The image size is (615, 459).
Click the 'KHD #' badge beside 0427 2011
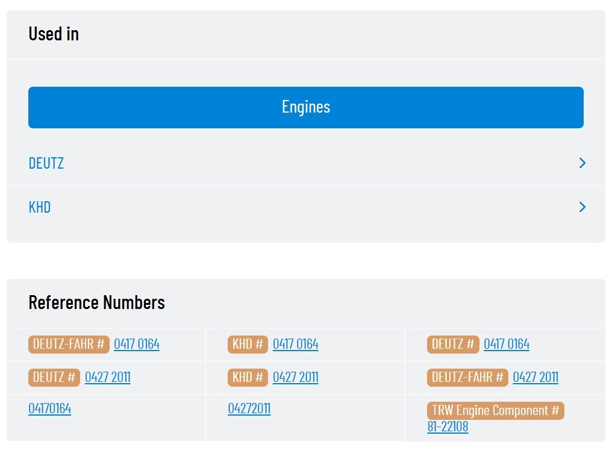[x=248, y=378]
